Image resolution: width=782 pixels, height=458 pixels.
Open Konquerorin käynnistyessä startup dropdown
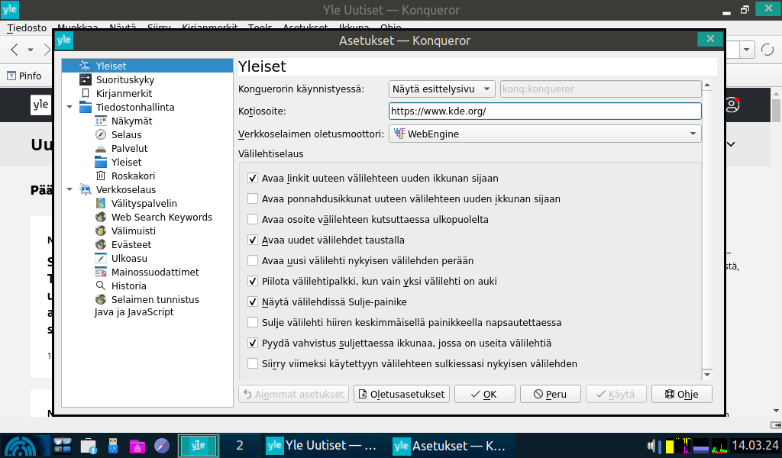[442, 89]
